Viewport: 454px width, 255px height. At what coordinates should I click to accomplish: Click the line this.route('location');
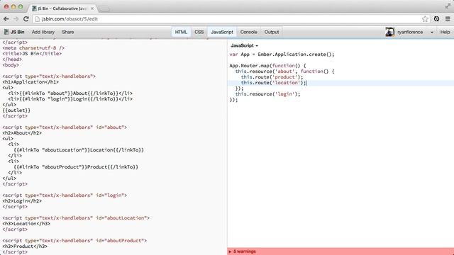click(x=274, y=83)
